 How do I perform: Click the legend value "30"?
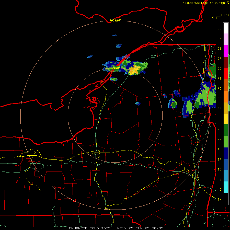pyautogui.click(x=220, y=119)
